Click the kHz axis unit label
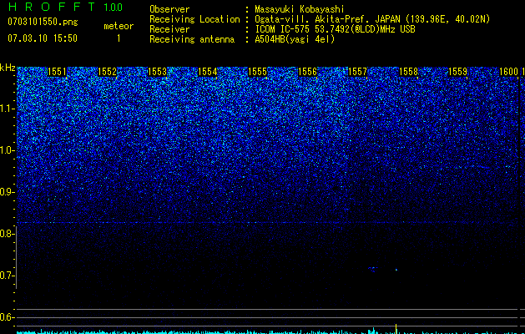This screenshot has width=525, height=334. [x=8, y=68]
